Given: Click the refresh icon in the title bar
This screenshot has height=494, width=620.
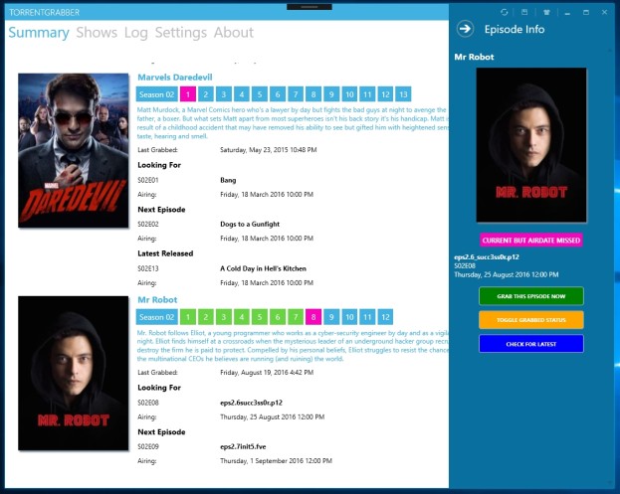Looking at the screenshot, I should [505, 12].
